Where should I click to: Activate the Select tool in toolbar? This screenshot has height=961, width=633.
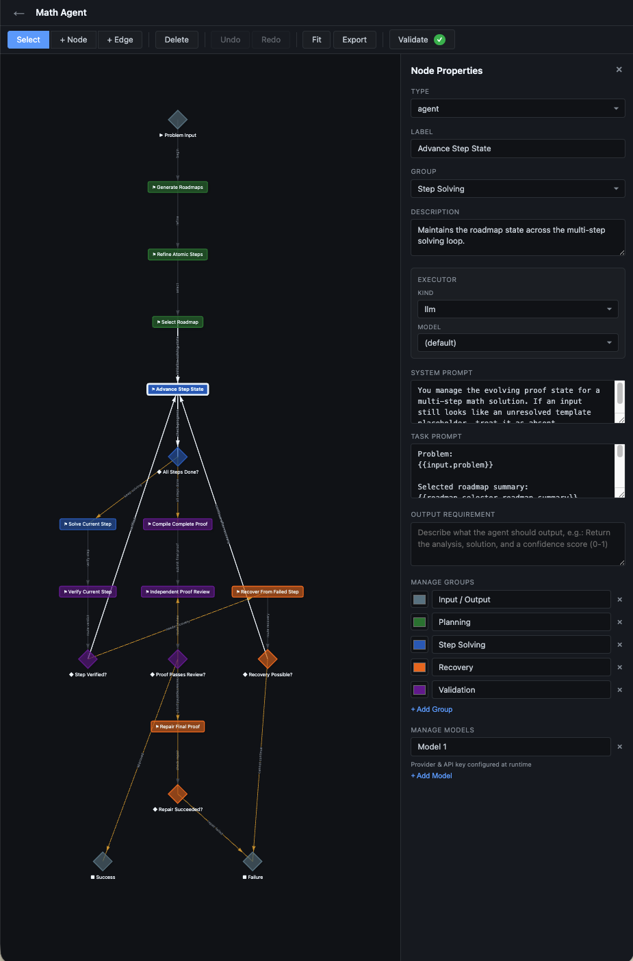tap(29, 40)
